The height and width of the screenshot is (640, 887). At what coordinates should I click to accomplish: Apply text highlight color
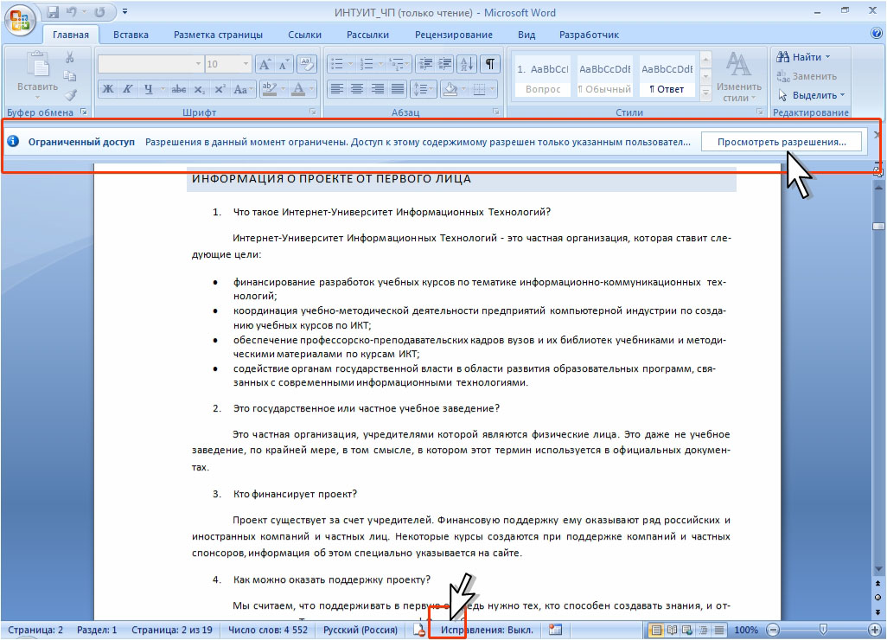[269, 89]
